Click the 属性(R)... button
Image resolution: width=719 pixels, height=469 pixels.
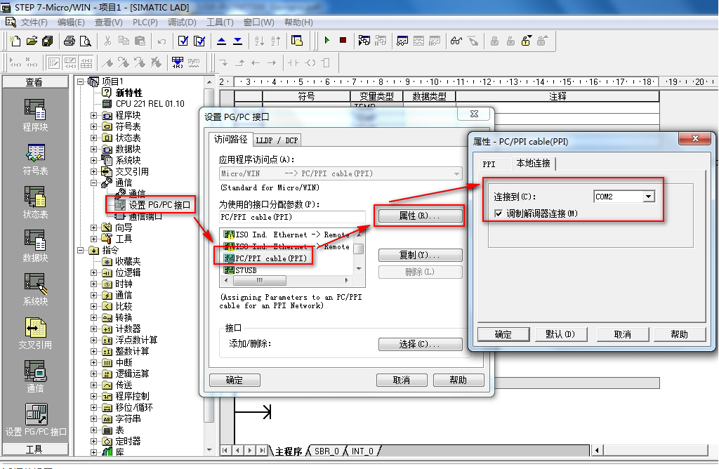420,216
